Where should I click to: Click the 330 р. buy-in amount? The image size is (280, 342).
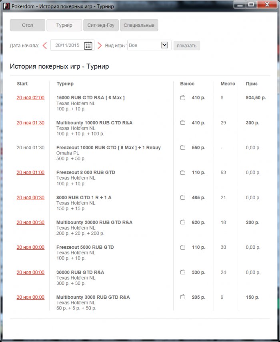198,272
